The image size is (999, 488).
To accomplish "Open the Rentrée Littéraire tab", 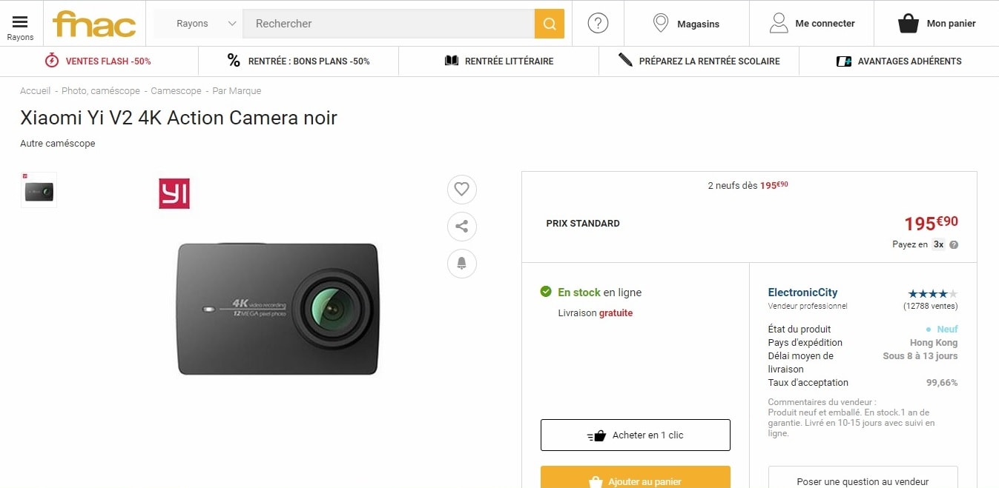I will point(499,61).
